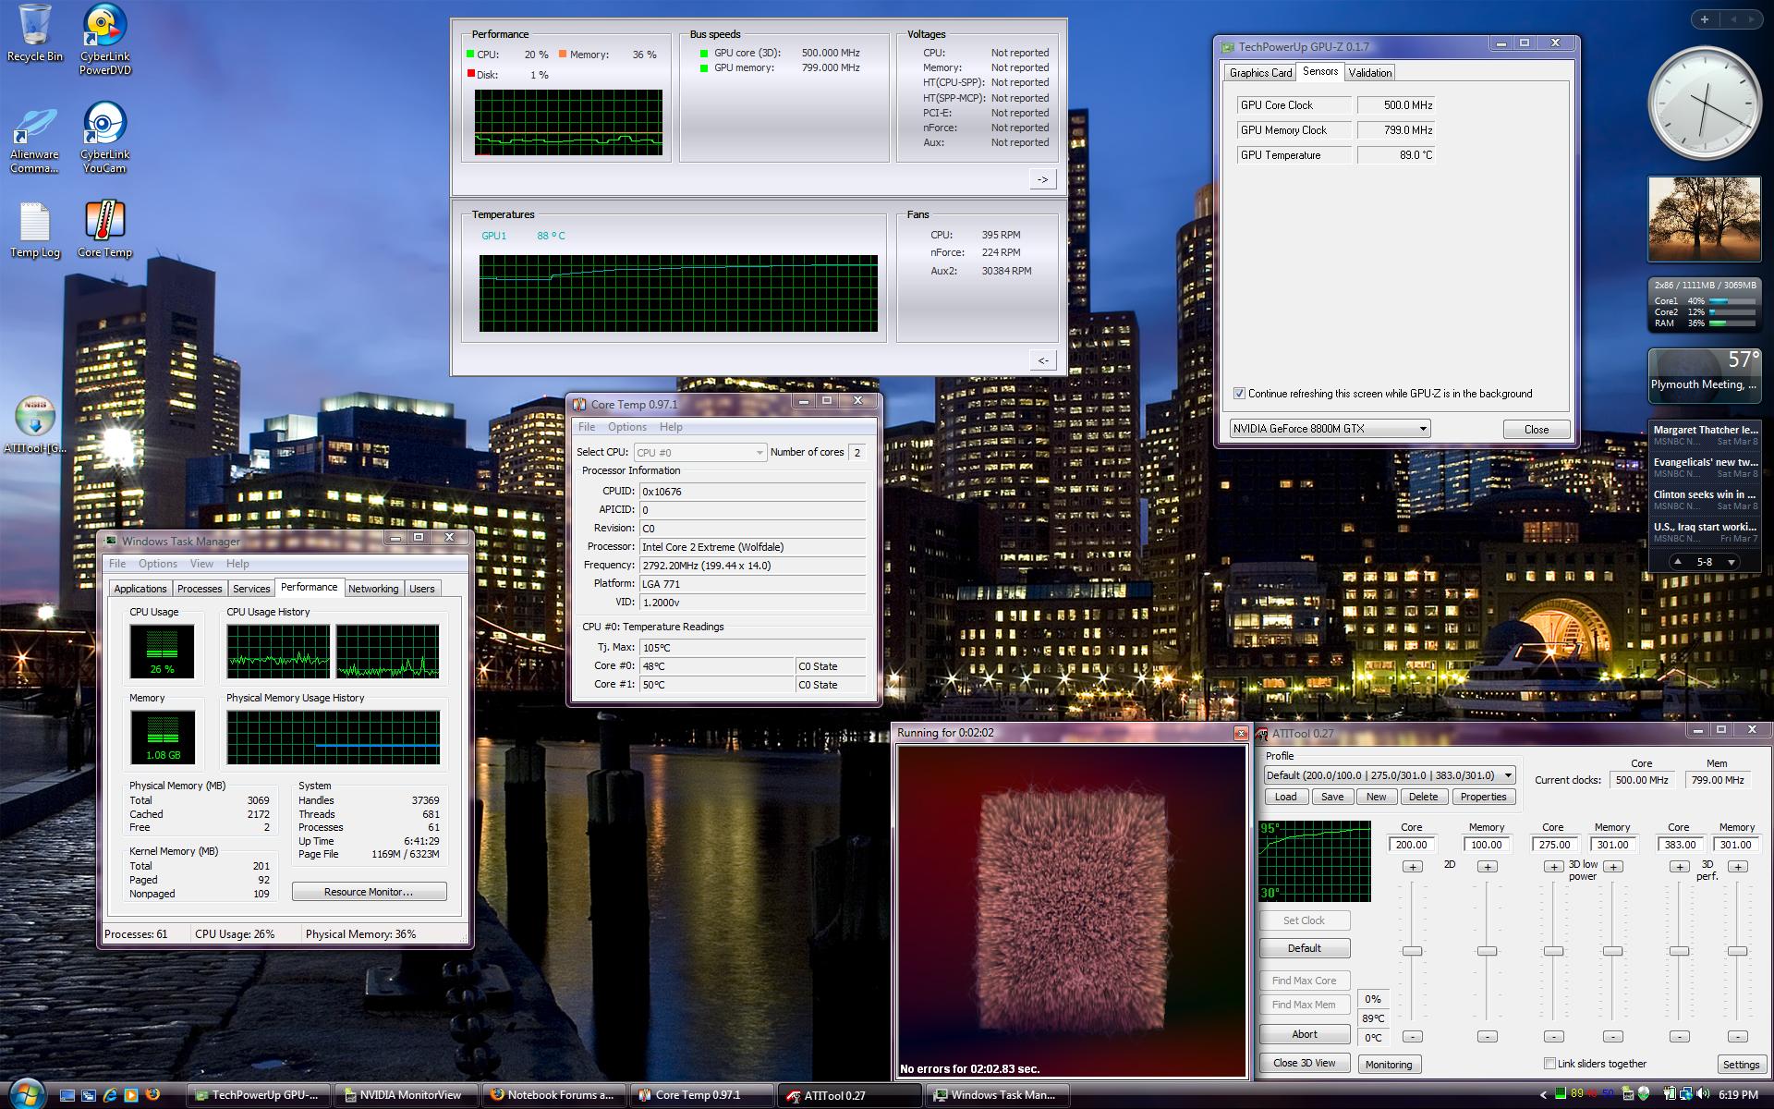The image size is (1774, 1109).
Task: Open the Recycle Bin desktop icon
Action: [x=34, y=33]
